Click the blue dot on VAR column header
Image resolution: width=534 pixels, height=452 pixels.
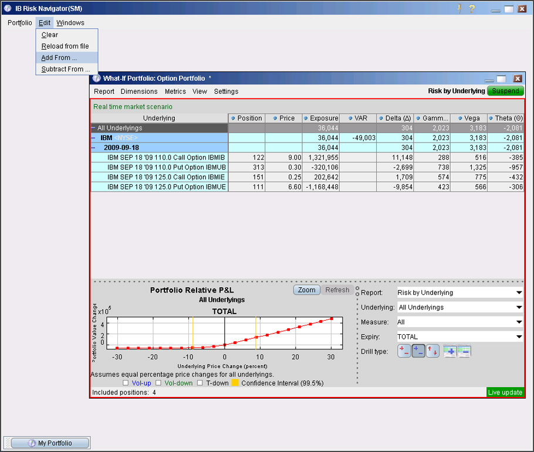click(350, 118)
